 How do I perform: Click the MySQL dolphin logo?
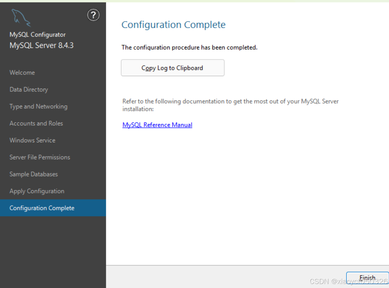point(21,18)
